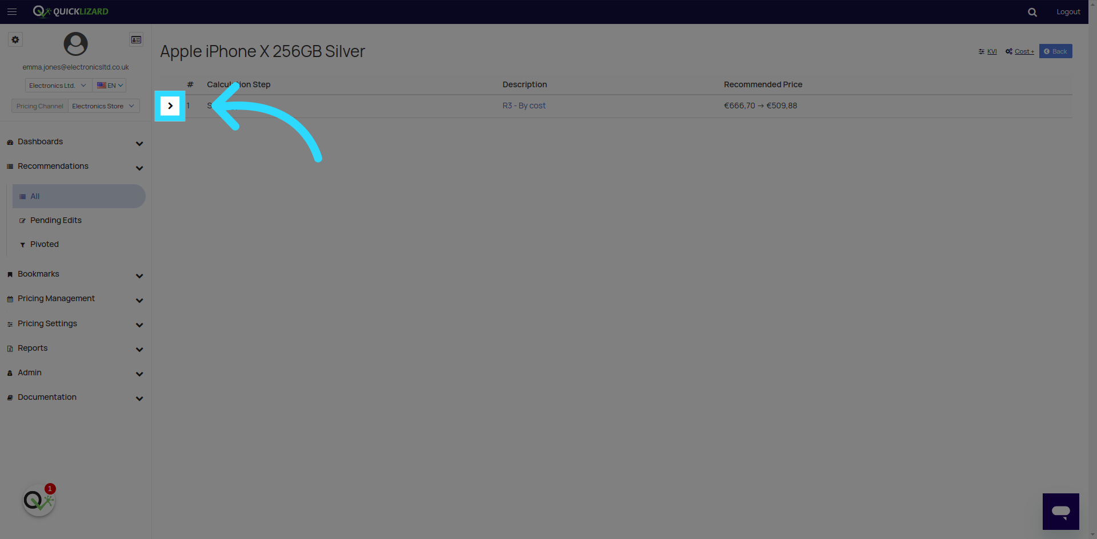Click the Pivoted filter icon
The height and width of the screenshot is (539, 1097).
tap(22, 245)
